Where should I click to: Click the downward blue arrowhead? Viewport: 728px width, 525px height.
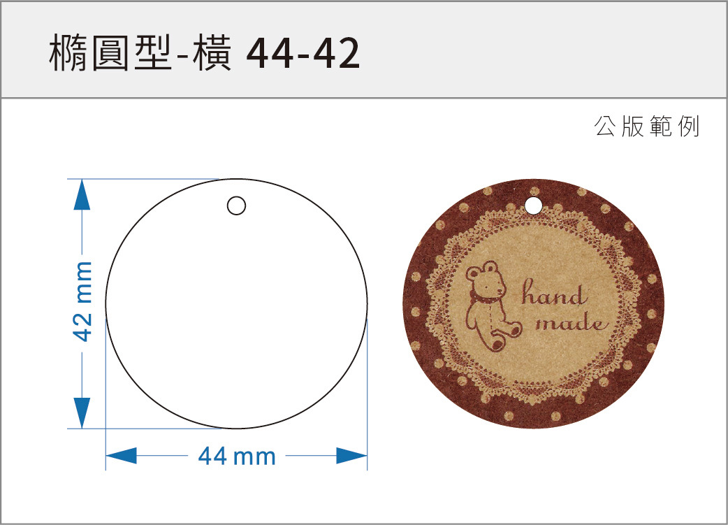pos(82,412)
